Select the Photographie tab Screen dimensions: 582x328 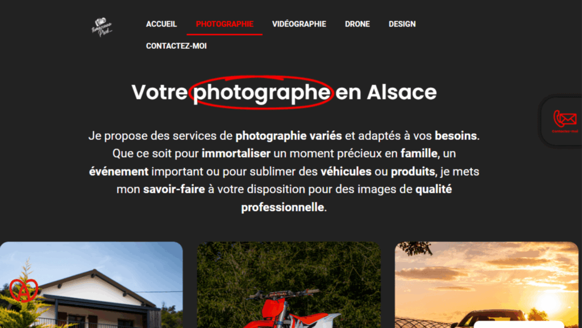[225, 24]
